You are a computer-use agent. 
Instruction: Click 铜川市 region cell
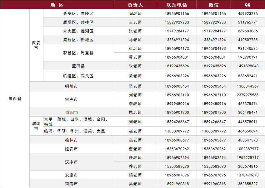click(x=72, y=86)
